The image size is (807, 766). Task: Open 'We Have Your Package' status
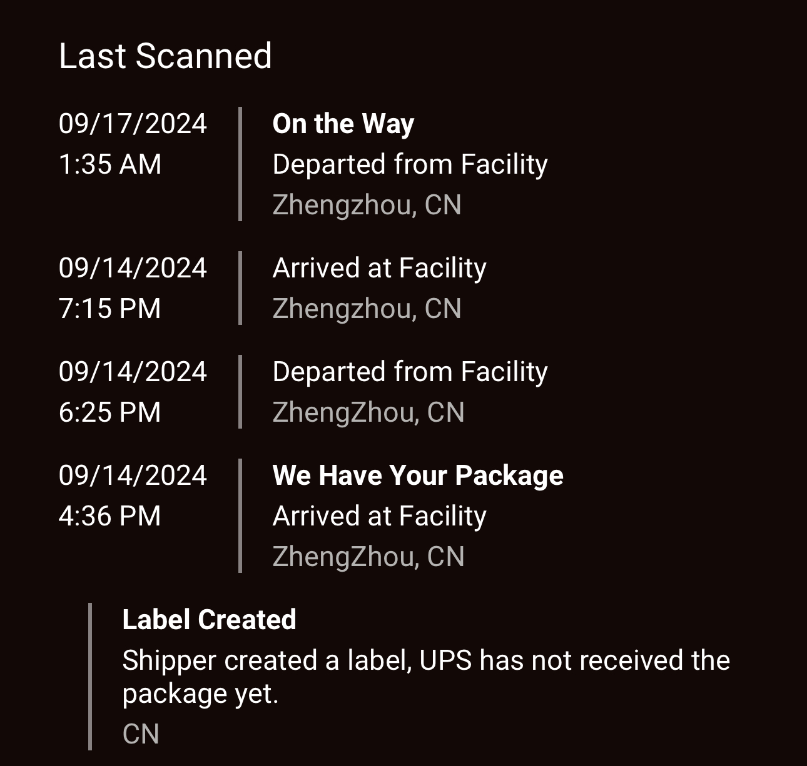coord(418,475)
